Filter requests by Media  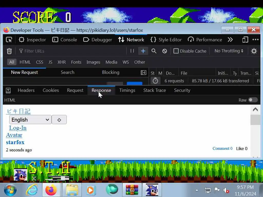pyautogui.click(x=111, y=62)
